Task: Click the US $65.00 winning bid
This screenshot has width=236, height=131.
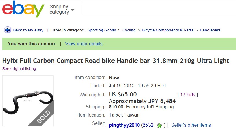Action: point(123,95)
